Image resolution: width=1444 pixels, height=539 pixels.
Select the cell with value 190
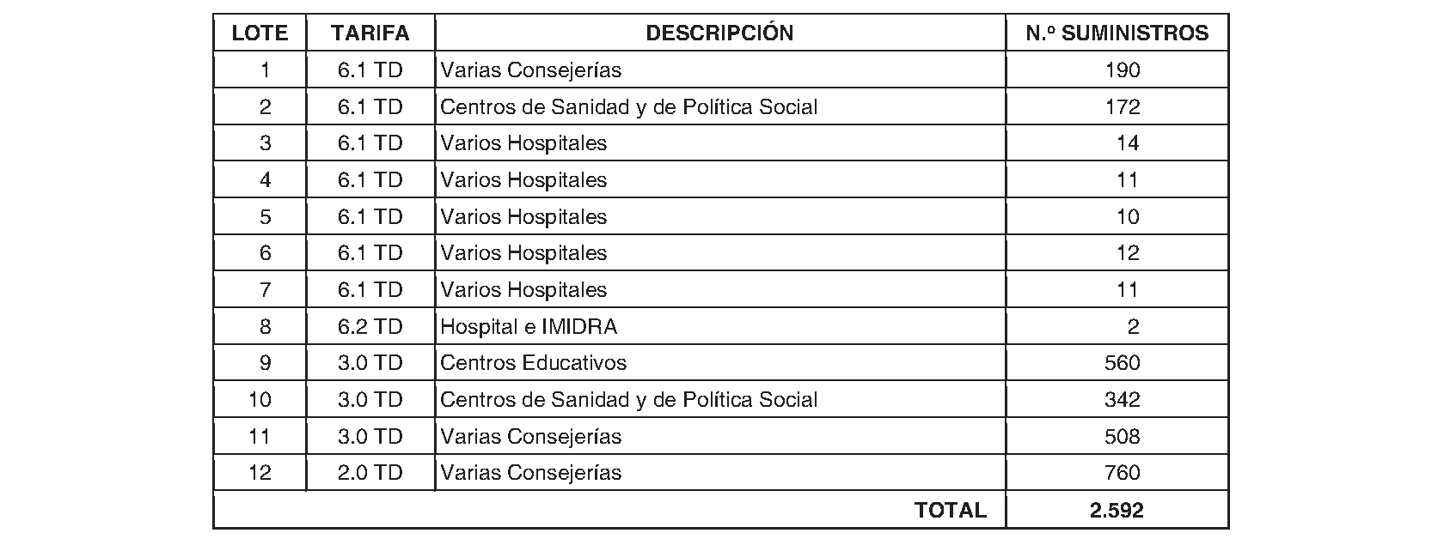(x=1122, y=70)
